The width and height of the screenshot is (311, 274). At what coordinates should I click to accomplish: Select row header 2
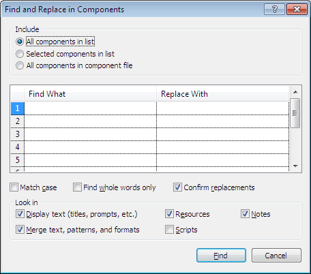pos(18,121)
